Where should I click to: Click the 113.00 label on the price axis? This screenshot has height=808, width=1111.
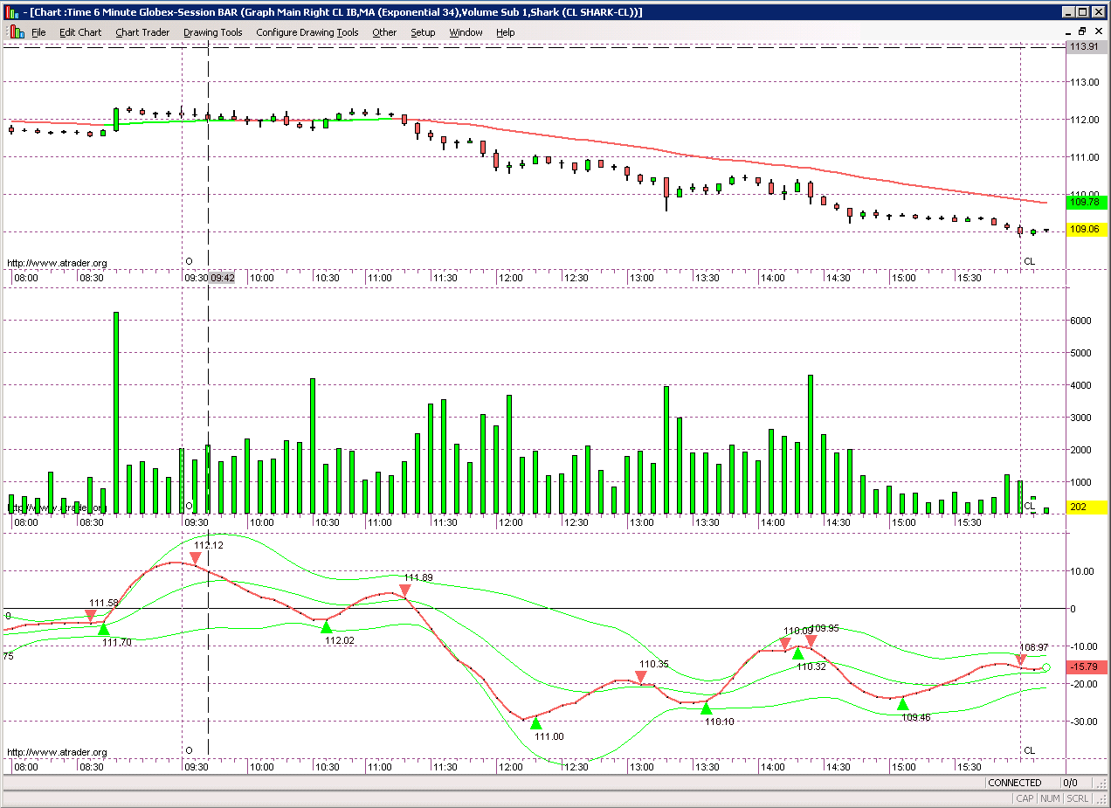[x=1086, y=82]
